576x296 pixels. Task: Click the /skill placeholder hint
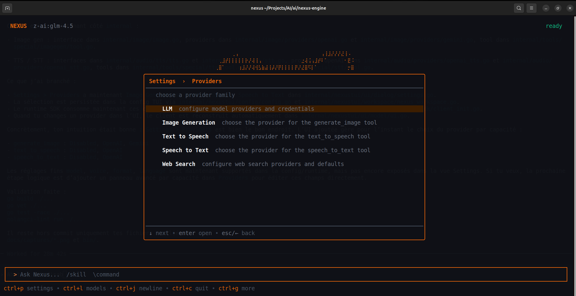pos(76,274)
